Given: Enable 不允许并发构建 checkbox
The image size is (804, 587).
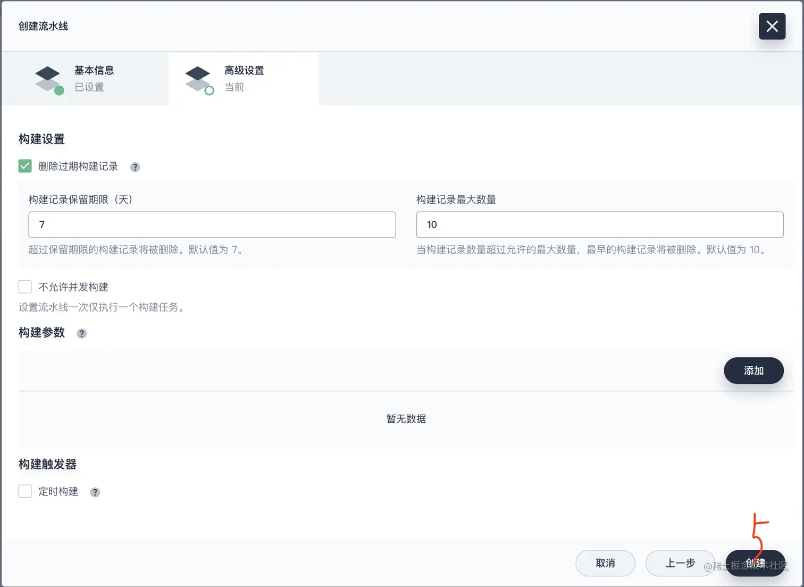Looking at the screenshot, I should 25,287.
